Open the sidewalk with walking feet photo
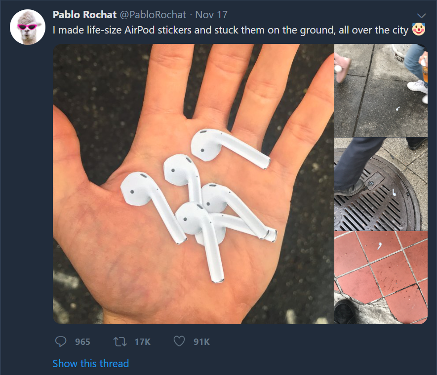This screenshot has height=375, width=437. point(381,90)
